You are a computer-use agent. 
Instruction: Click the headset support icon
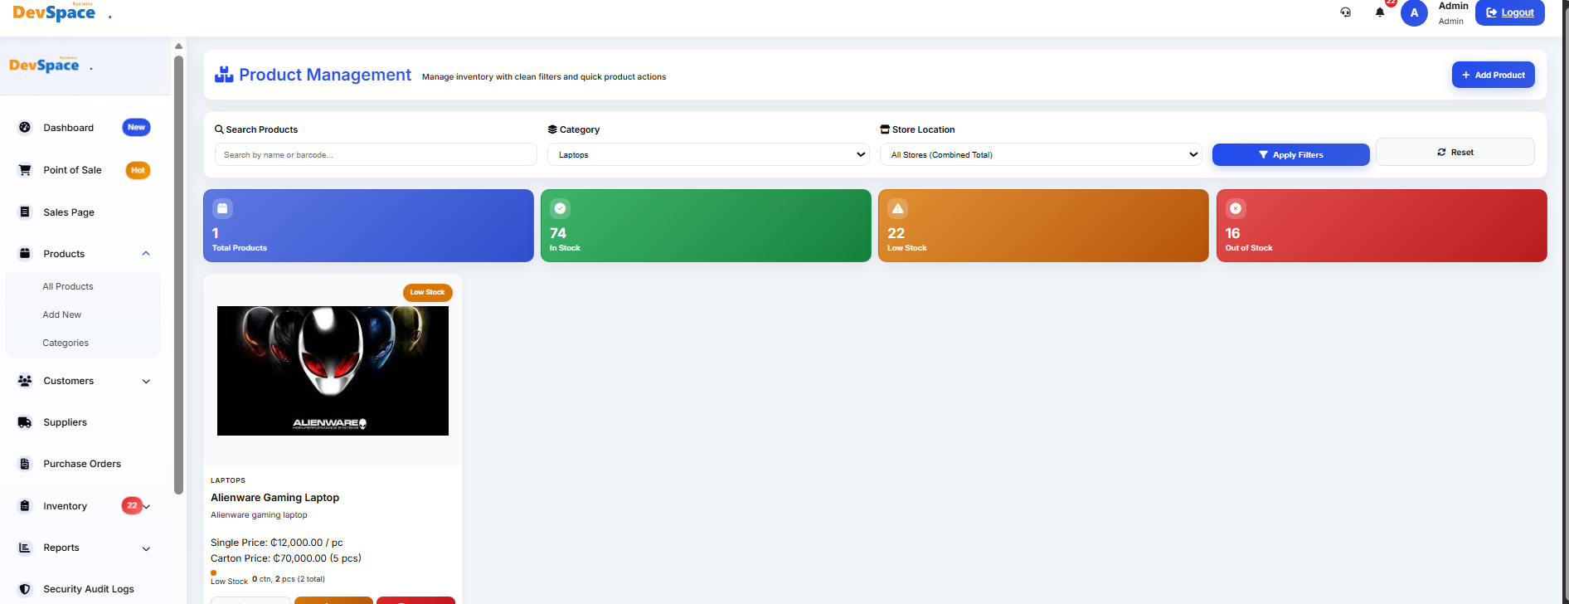[x=1346, y=12]
